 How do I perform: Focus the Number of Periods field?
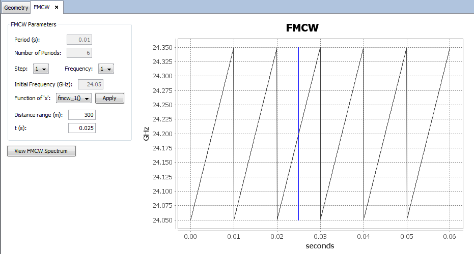point(79,53)
